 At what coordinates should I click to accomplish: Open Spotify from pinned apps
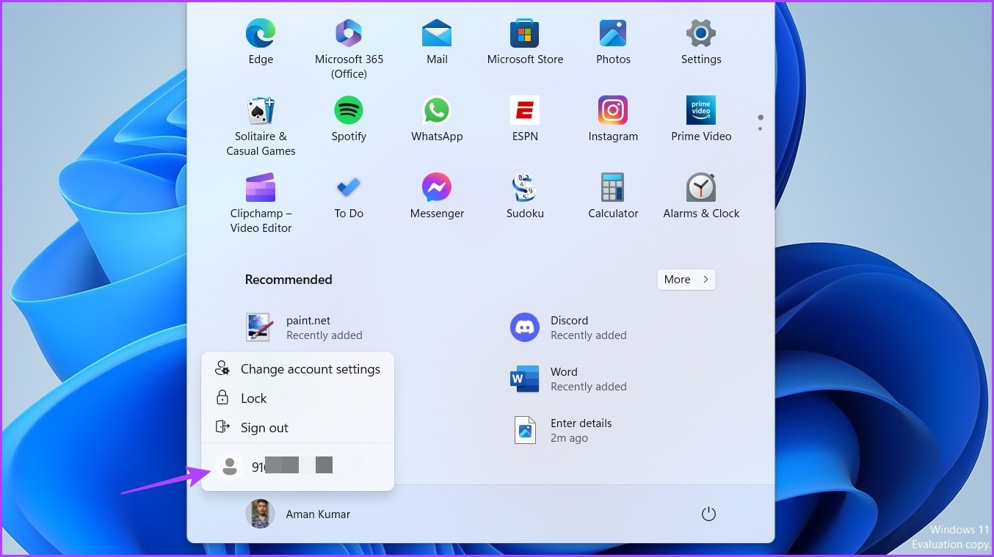click(349, 119)
